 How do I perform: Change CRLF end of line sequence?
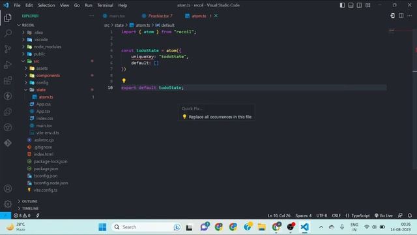(x=336, y=215)
